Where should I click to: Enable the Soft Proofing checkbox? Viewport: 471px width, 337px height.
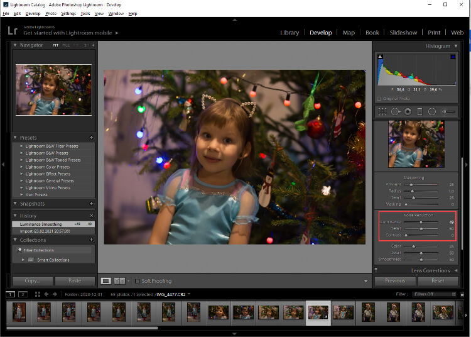137,281
